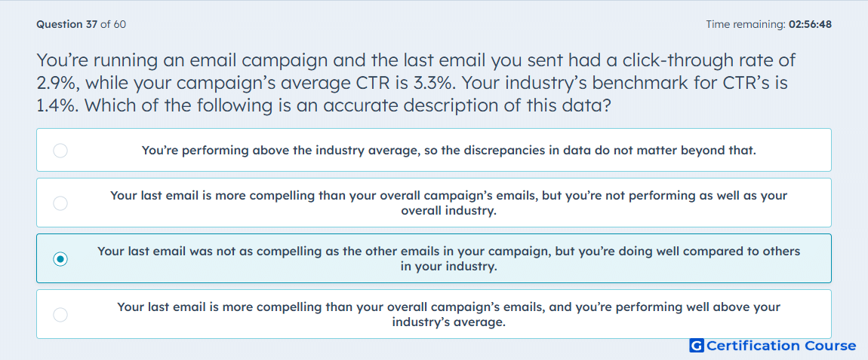Click the 'Time remaining:' label
This screenshot has height=360, width=868.
pyautogui.click(x=744, y=24)
